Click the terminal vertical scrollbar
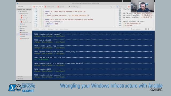This screenshot has height=96, width=171. [154, 51]
